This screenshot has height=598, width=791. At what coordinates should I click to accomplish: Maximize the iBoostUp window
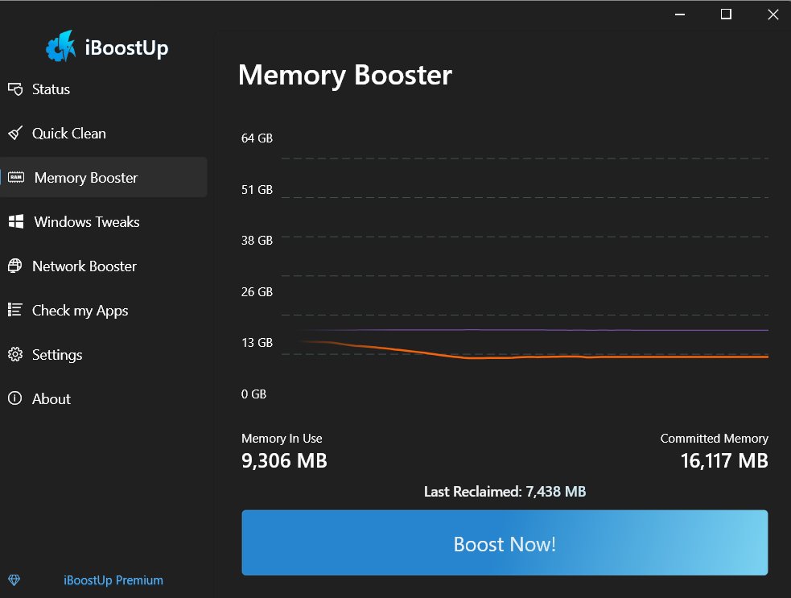(726, 14)
